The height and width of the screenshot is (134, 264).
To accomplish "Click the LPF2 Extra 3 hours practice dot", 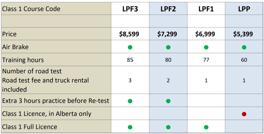I will click(x=168, y=101).
